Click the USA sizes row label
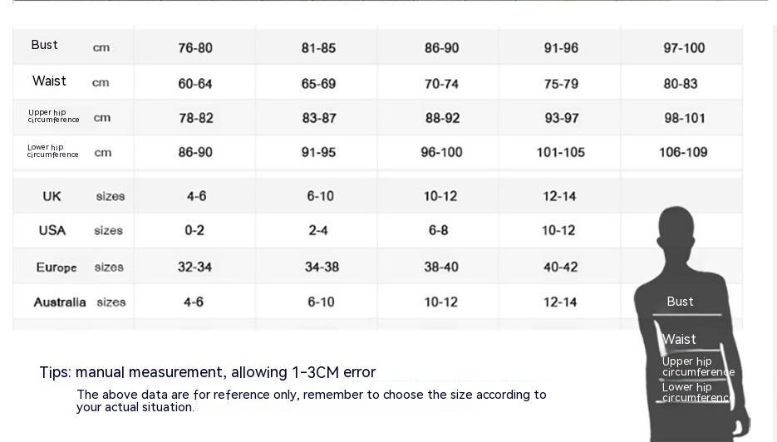Screen dimensions: 777x442 pos(52,230)
